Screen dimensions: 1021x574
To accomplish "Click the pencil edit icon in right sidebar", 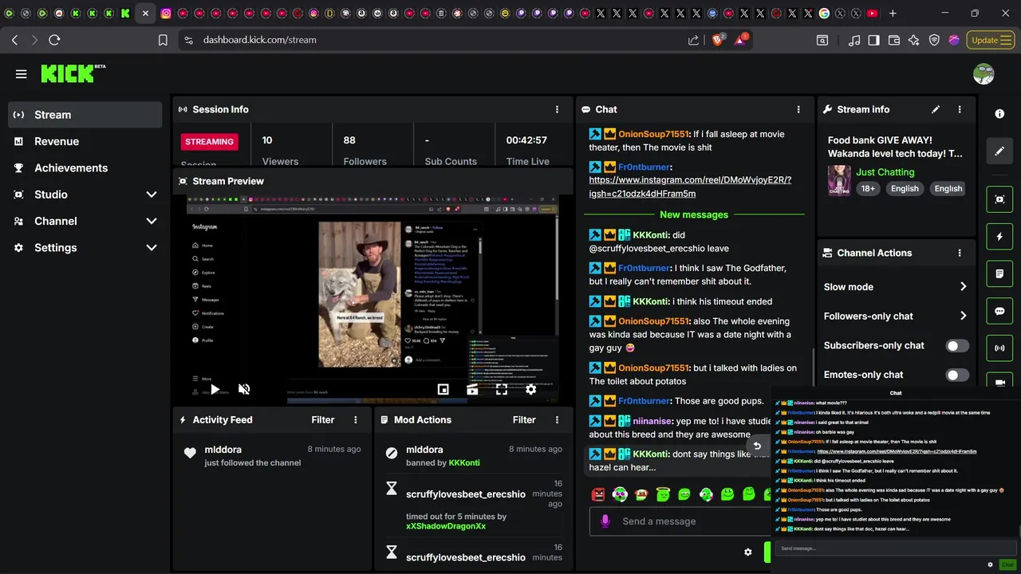I will tap(999, 151).
